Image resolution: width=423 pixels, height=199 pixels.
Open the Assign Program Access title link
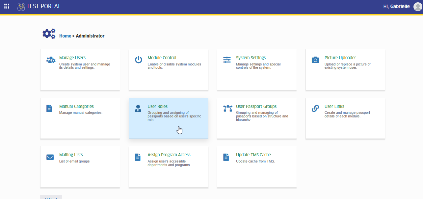click(169, 155)
